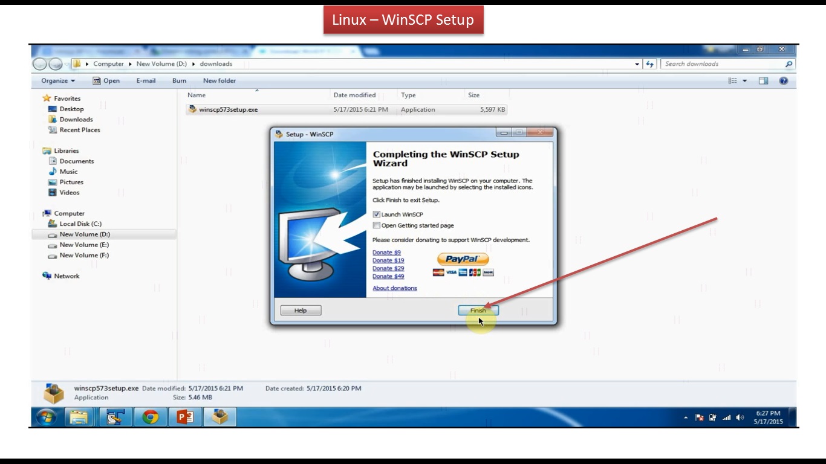Show hidden tray icons arrow
Viewport: 826px width, 464px height.
[x=686, y=417]
